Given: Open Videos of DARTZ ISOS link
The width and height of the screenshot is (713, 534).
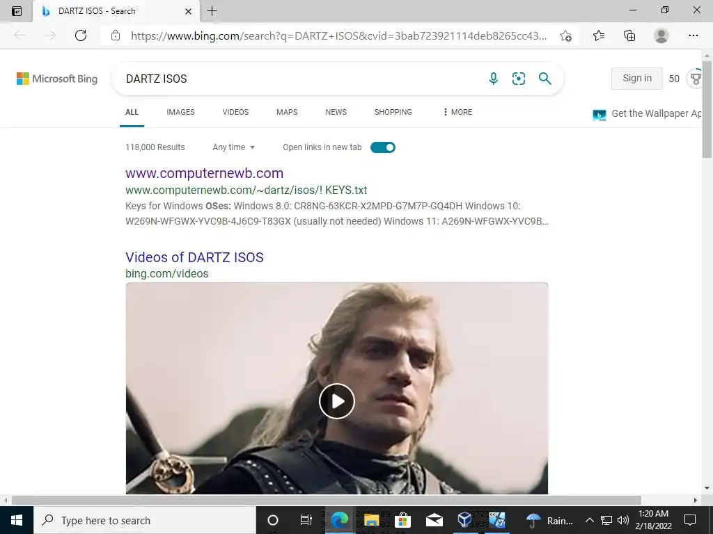Looking at the screenshot, I should tap(194, 257).
